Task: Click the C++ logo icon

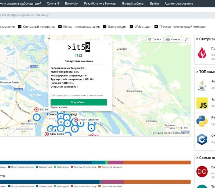Action: [202, 139]
